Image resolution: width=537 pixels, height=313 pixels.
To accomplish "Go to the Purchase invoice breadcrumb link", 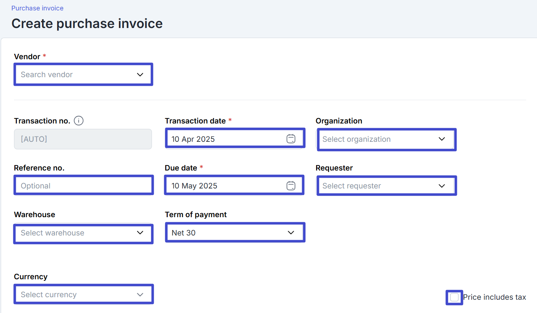I will point(37,8).
